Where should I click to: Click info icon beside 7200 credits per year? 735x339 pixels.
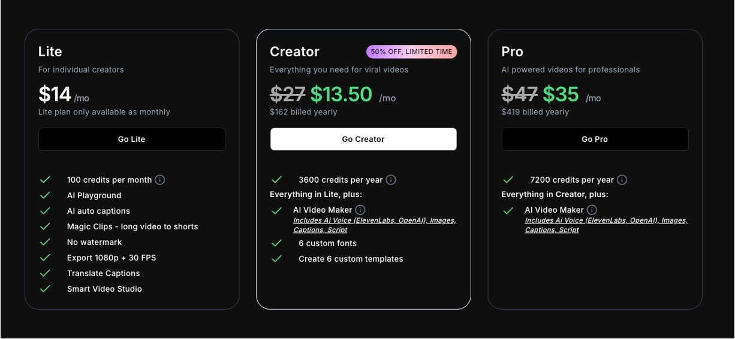click(x=622, y=180)
